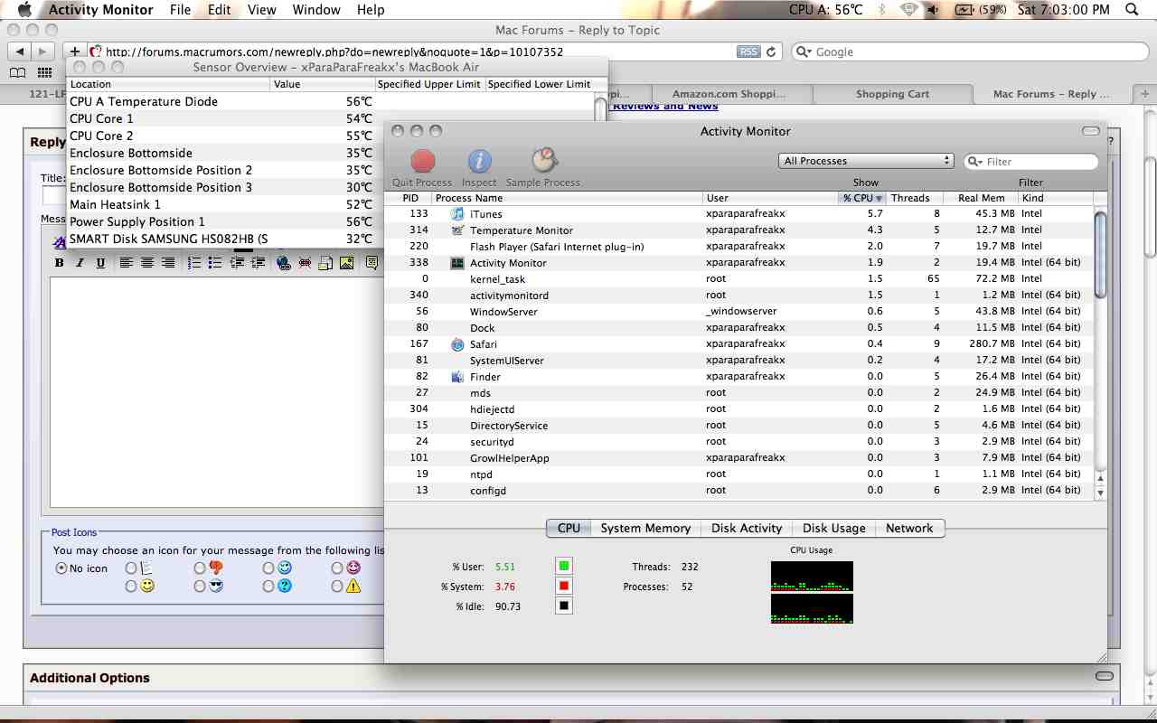Click Safari add bookmark plus button
This screenshot has height=723, width=1157.
point(74,52)
